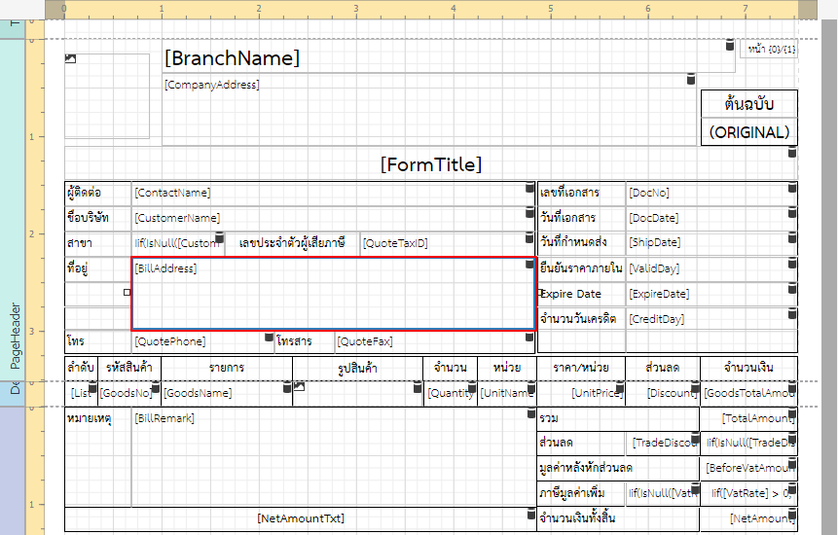Select the [CompanyAddress] field
Viewport: 838px width, 535px height.
pyautogui.click(x=429, y=110)
